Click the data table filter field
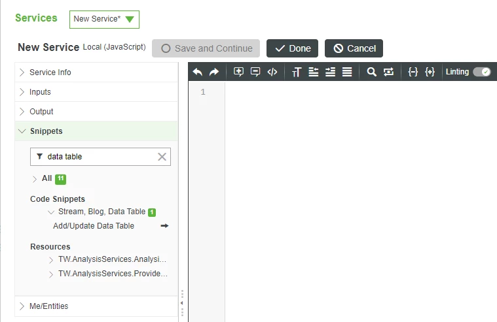Screen dimensions: 497x322 (100, 157)
